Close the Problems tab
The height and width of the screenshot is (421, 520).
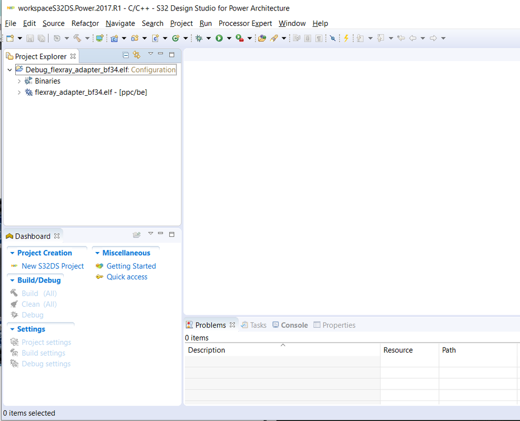tap(232, 325)
